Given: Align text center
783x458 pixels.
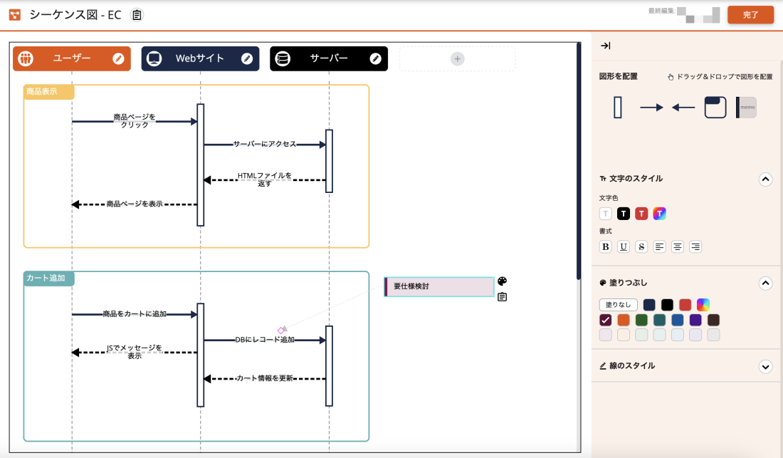Looking at the screenshot, I should (677, 246).
